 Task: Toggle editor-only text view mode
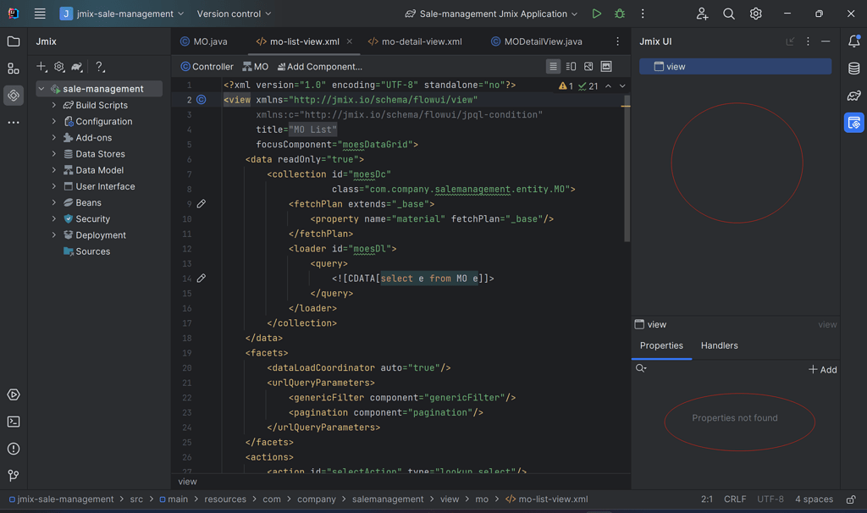(553, 66)
